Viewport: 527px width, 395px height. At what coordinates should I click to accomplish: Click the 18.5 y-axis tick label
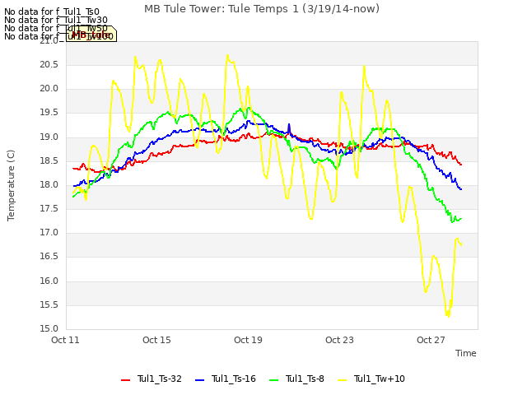49,161
